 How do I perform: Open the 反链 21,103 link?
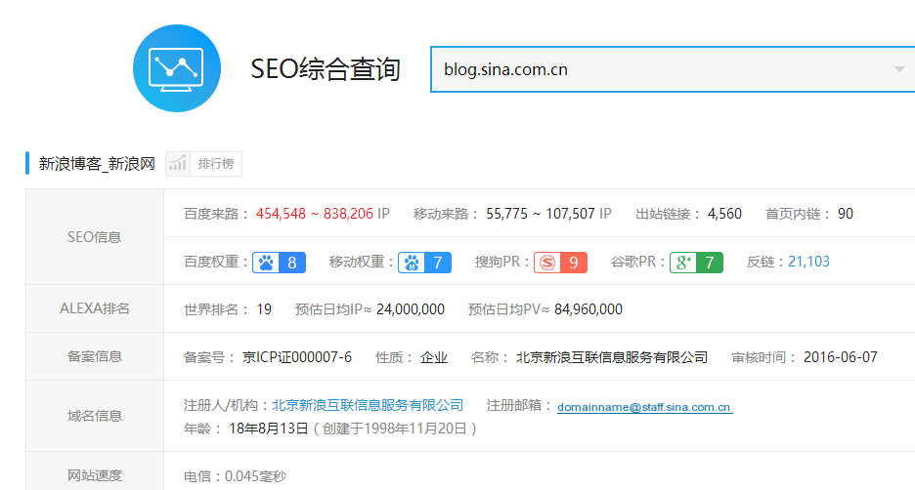[x=808, y=262]
